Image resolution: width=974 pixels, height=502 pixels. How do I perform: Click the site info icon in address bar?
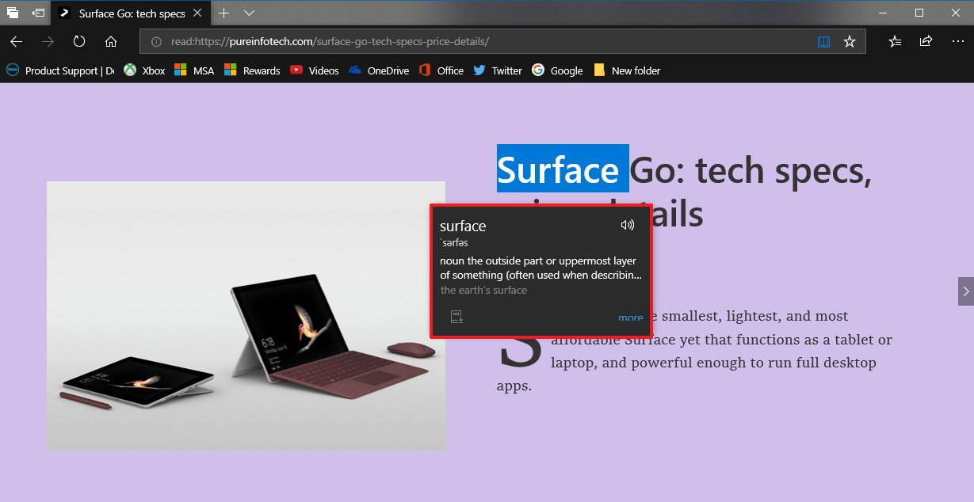click(157, 41)
